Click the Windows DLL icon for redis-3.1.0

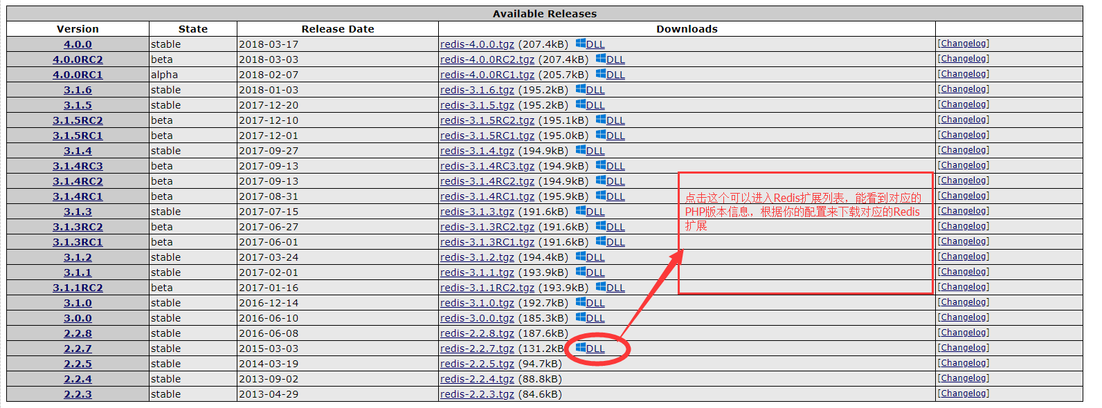point(581,302)
